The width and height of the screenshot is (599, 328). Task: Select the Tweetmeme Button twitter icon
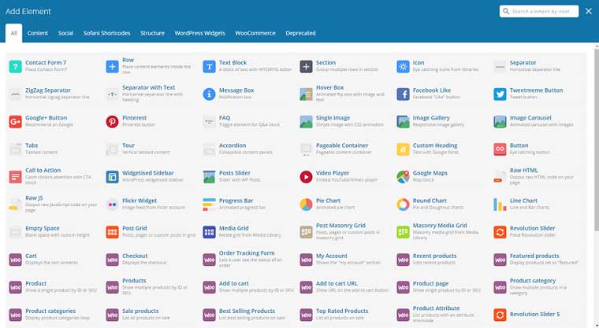point(500,94)
